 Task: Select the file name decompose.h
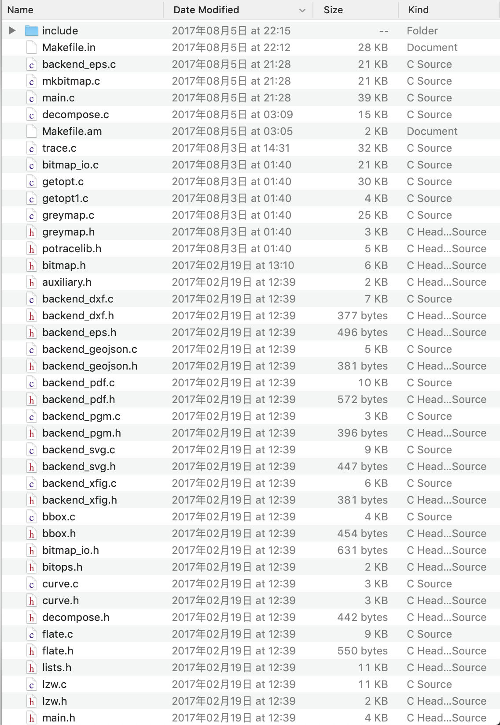(x=76, y=617)
